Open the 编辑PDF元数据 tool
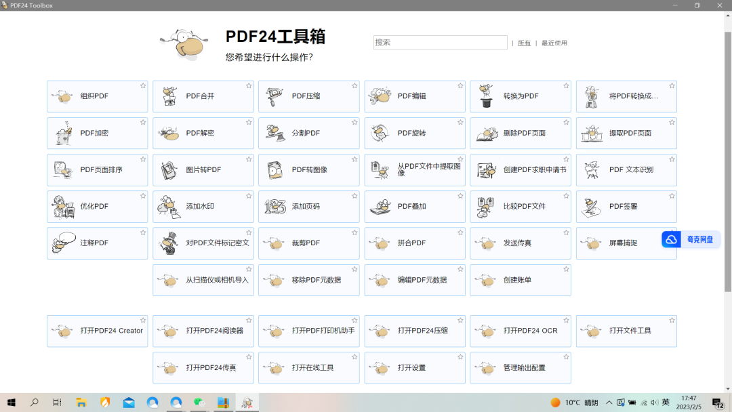The image size is (732, 412). [x=415, y=280]
